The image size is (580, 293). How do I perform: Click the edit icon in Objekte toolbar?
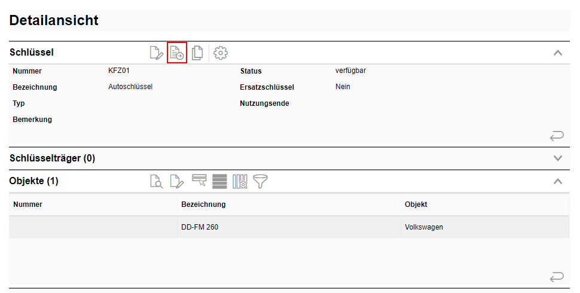coord(177,181)
